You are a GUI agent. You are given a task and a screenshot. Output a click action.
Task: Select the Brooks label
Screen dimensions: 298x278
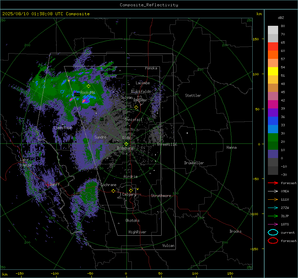click(x=235, y=231)
